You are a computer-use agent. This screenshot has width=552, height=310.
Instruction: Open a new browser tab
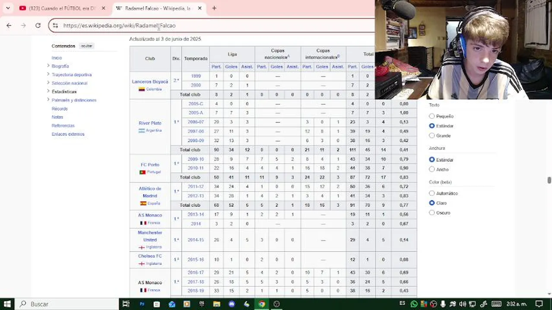214,8
